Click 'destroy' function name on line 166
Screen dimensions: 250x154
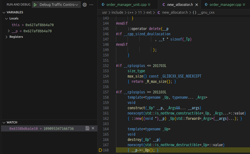coord(134,140)
